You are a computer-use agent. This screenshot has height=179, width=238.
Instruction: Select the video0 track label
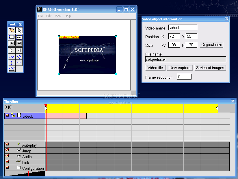pyautogui.click(x=28, y=116)
